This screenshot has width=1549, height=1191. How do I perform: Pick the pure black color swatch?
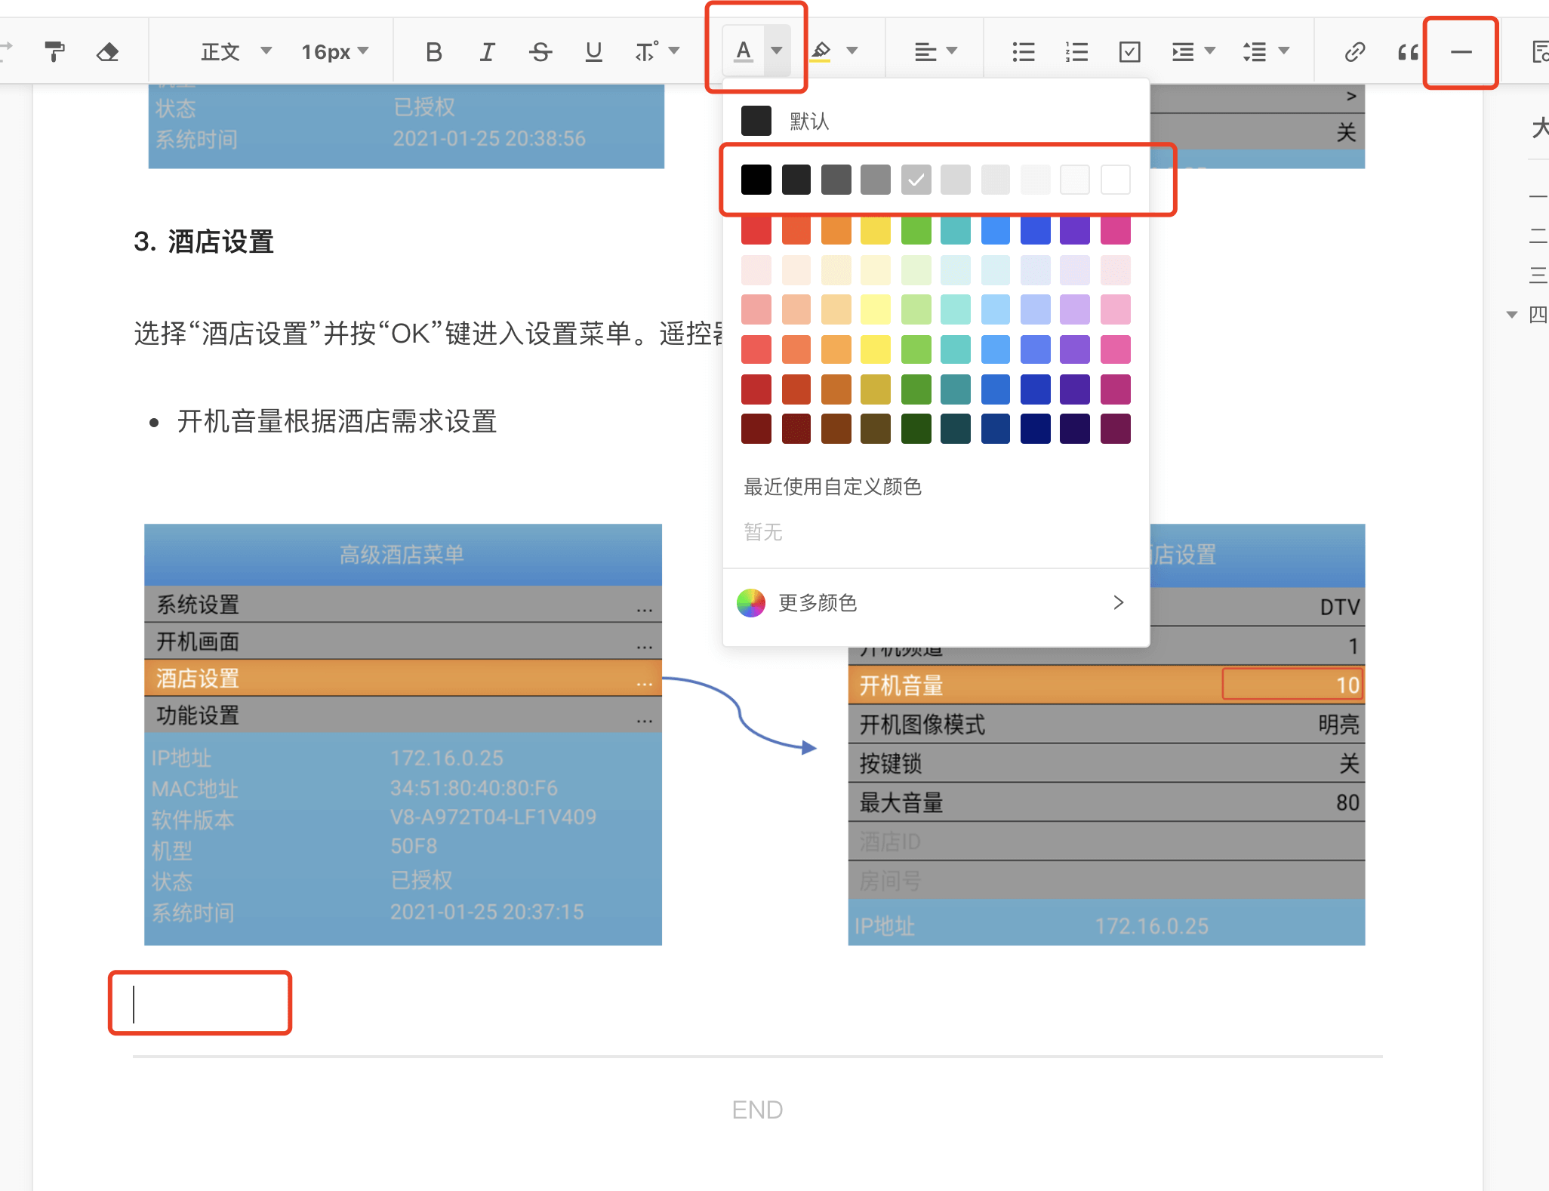pyautogui.click(x=756, y=180)
